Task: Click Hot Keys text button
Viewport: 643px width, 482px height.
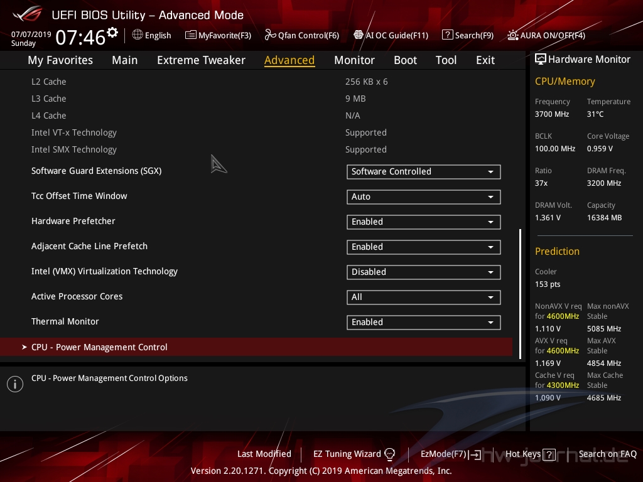Action: coord(523,454)
